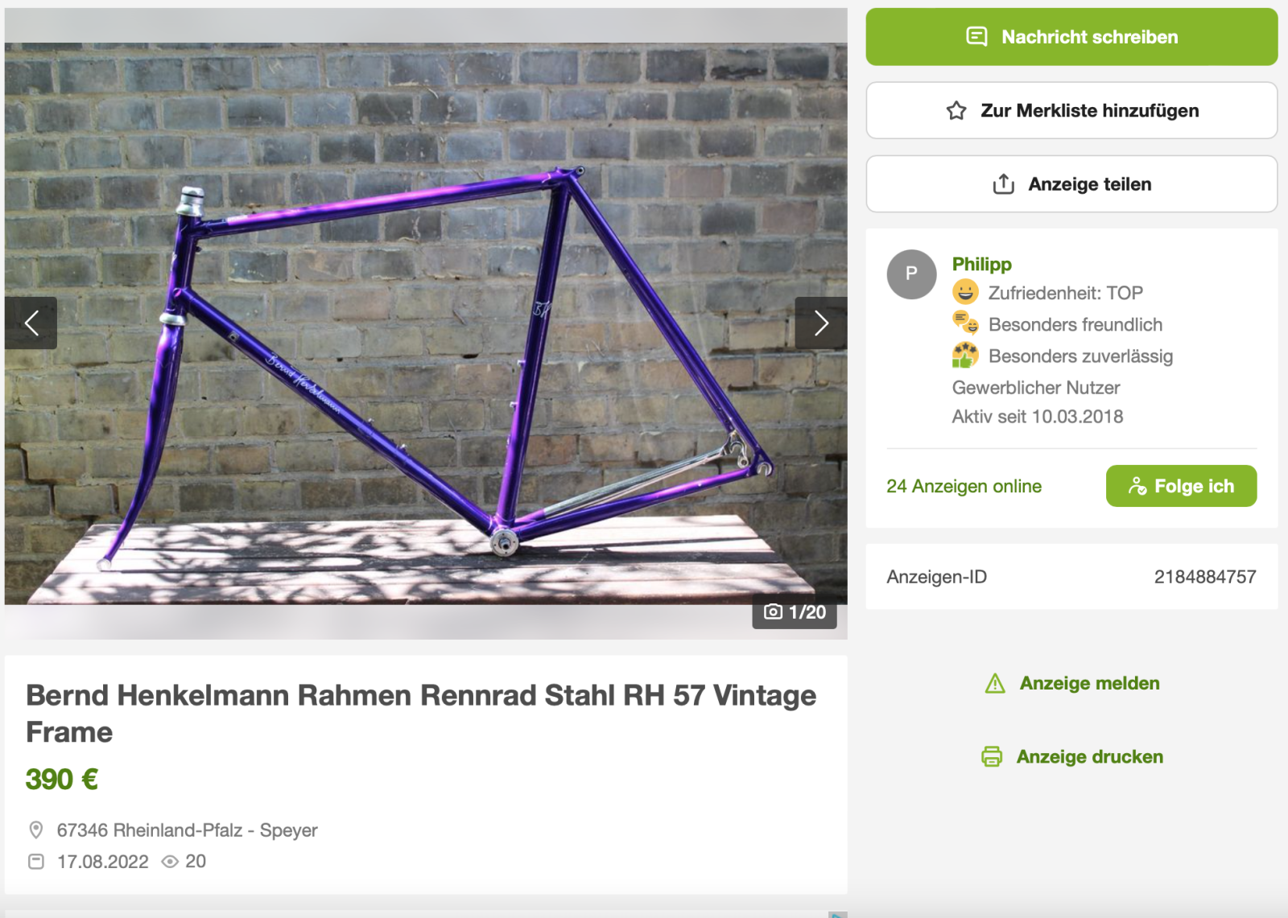Click the Anzeige melden link
The width and height of the screenshot is (1288, 918).
[x=1089, y=684]
